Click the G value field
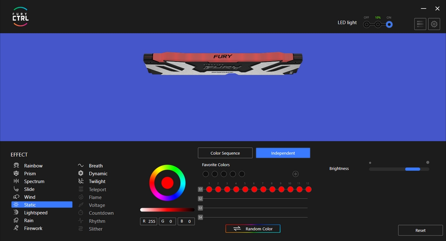This screenshot has width=446, height=241. [x=167, y=221]
